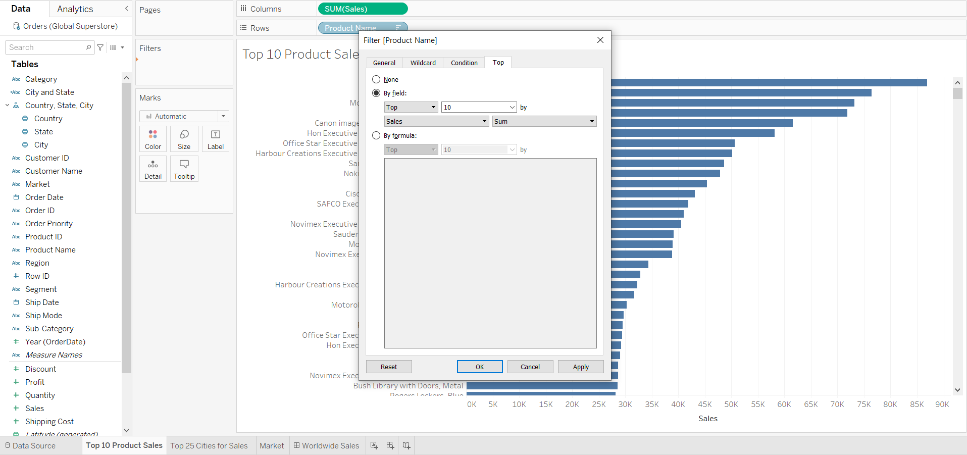Open the Detail marks card

[x=153, y=169]
